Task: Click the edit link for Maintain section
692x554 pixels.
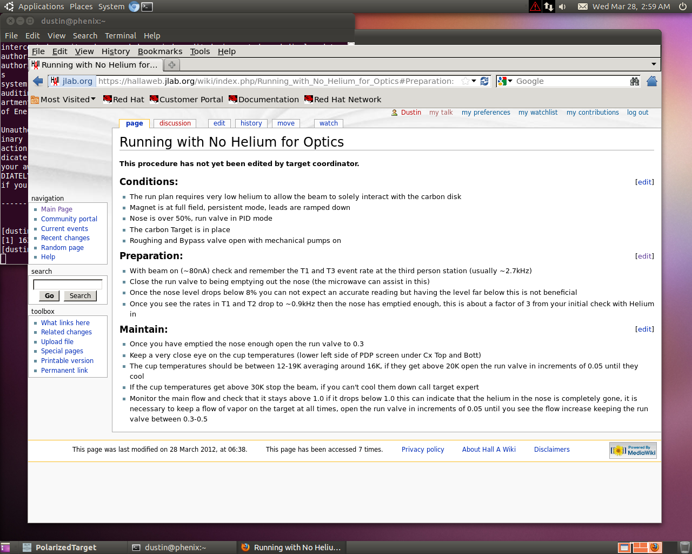Action: [644, 329]
